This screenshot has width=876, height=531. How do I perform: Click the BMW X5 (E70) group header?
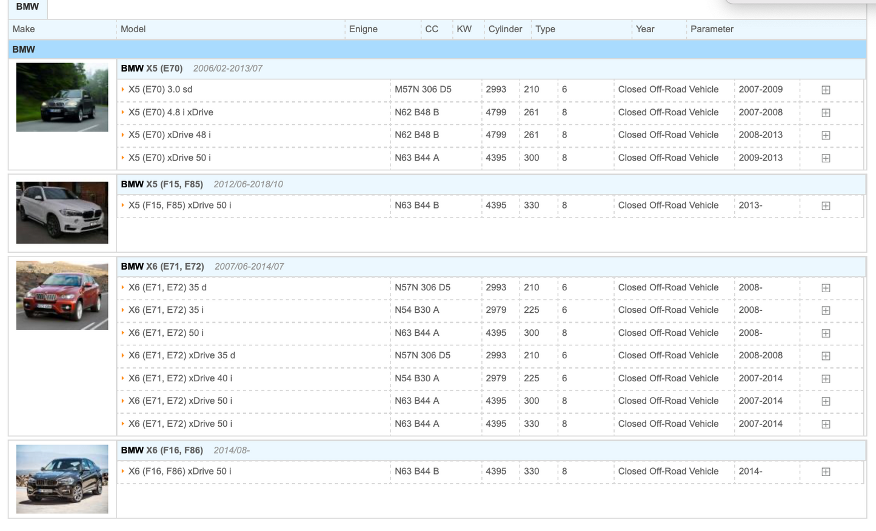tap(491, 68)
